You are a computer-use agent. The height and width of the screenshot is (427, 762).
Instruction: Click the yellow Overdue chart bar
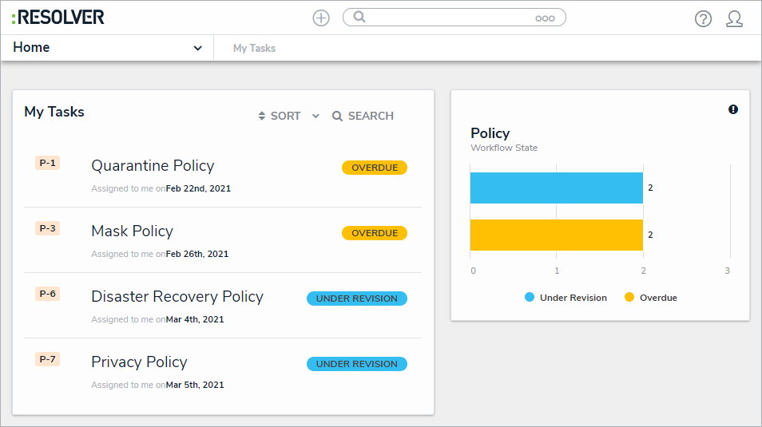click(x=556, y=235)
